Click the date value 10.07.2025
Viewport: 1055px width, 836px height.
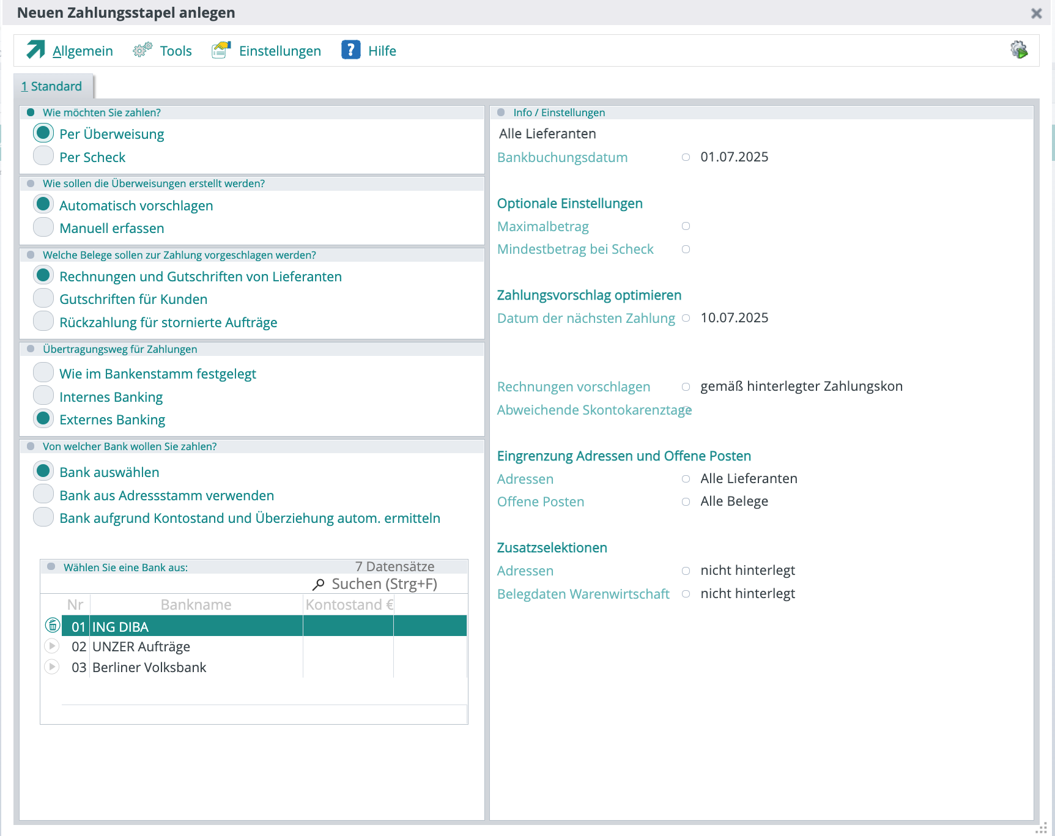pyautogui.click(x=735, y=318)
